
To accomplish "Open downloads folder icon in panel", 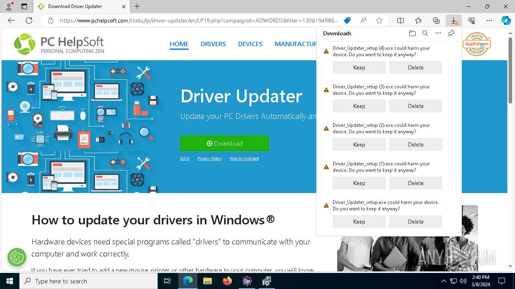I will pyautogui.click(x=412, y=33).
